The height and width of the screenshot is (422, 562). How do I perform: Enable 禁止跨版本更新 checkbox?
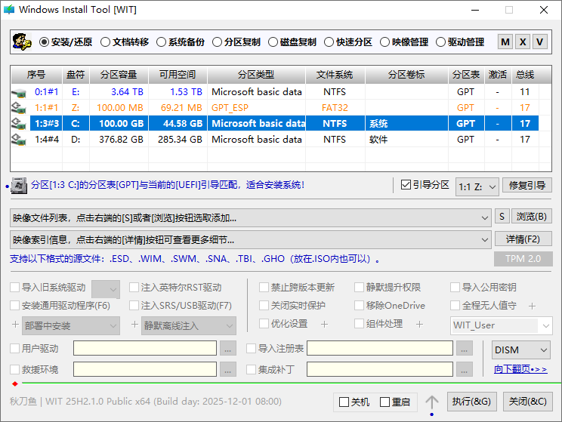(264, 288)
